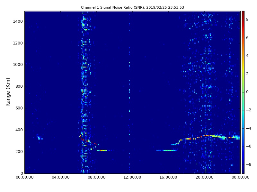Click the dark blue bottom of colorbar
The width and height of the screenshot is (257, 192).
point(243,172)
